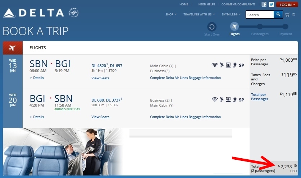The height and width of the screenshot is (178, 301).
Task: Open Baggage Information link for return flight
Action: click(185, 117)
